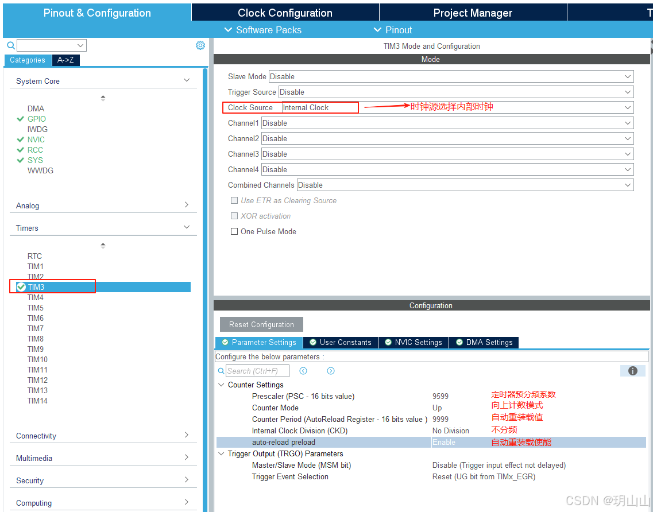Open the Trigger Source dropdown
This screenshot has height=512, width=653.
pos(456,92)
